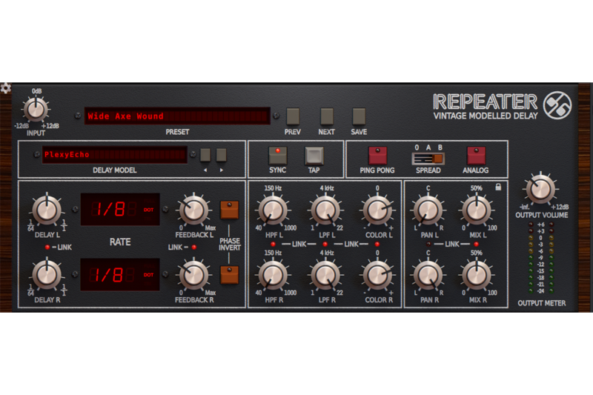Enable the Analog mode button
The height and width of the screenshot is (395, 593).
(x=476, y=155)
